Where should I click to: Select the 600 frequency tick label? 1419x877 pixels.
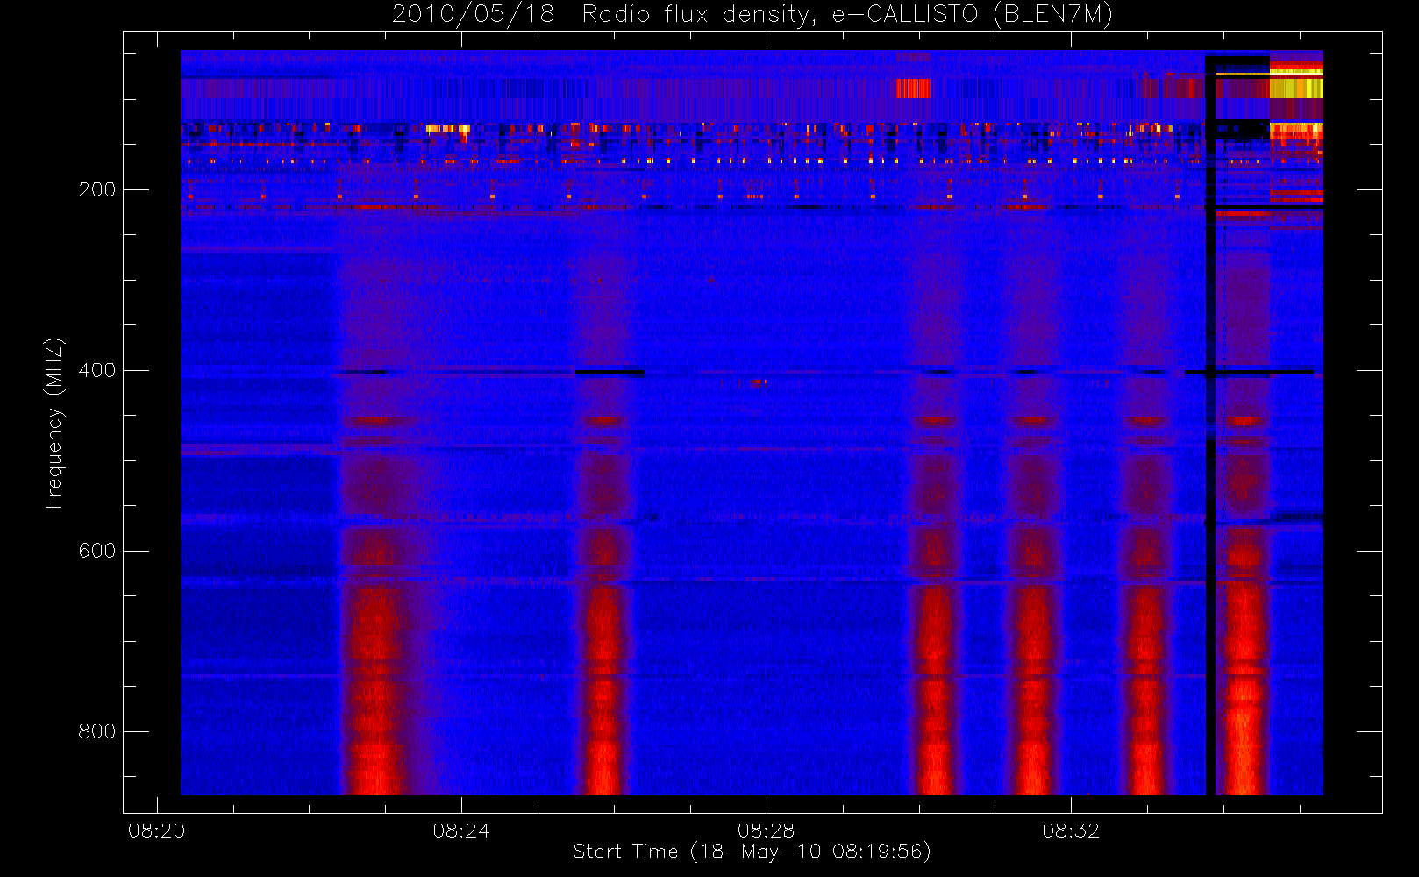96,551
